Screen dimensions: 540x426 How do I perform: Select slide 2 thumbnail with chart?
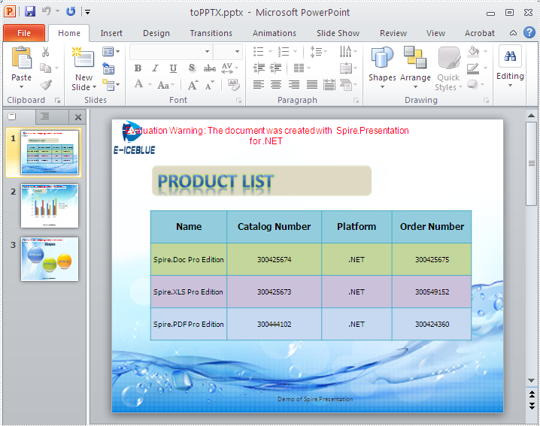50,206
